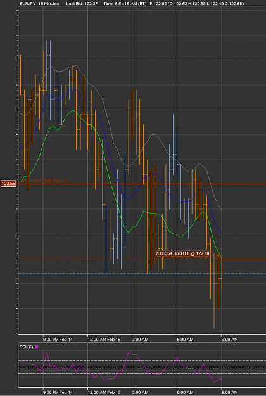Click '9:00 PM Feb 14' label under price chart
The image size is (266, 396).
[x=58, y=340]
